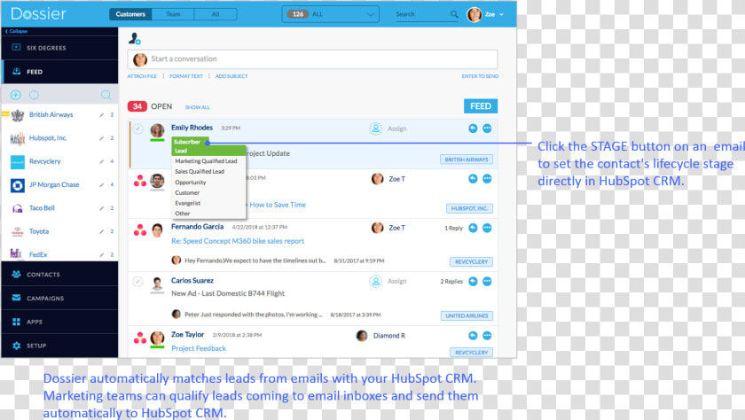Open more options on Fernando Garcia message
The image size is (745, 420).
(487, 228)
